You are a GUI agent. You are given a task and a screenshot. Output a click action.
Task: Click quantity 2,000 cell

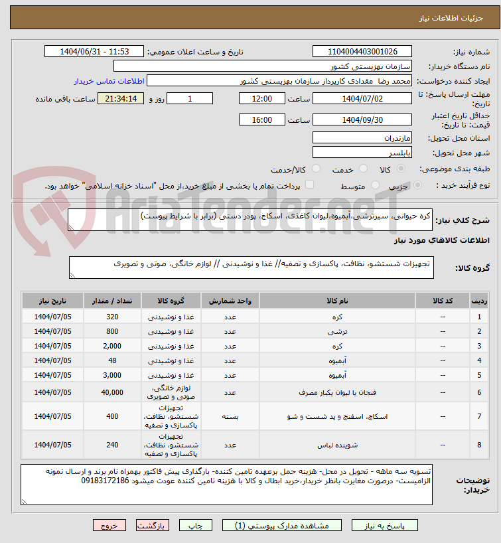coord(112,346)
